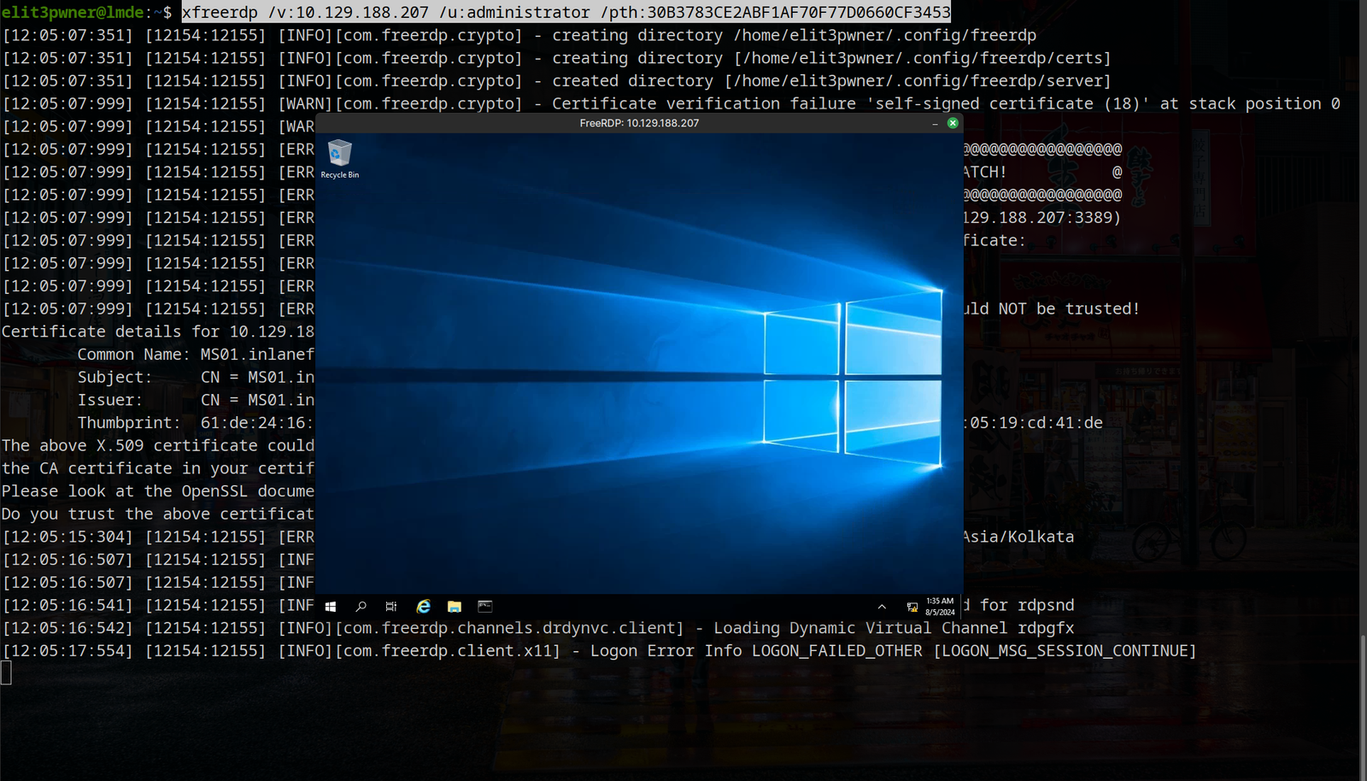
Task: Click the network status tray icon
Action: coord(912,607)
